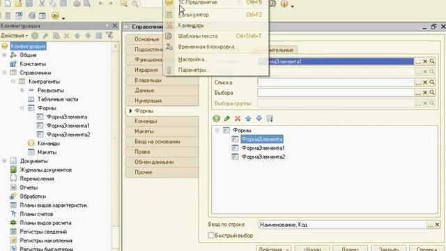Click the ellipsis button of the Списка field
Image resolution: width=446 pixels, height=251 pixels.
(418, 82)
